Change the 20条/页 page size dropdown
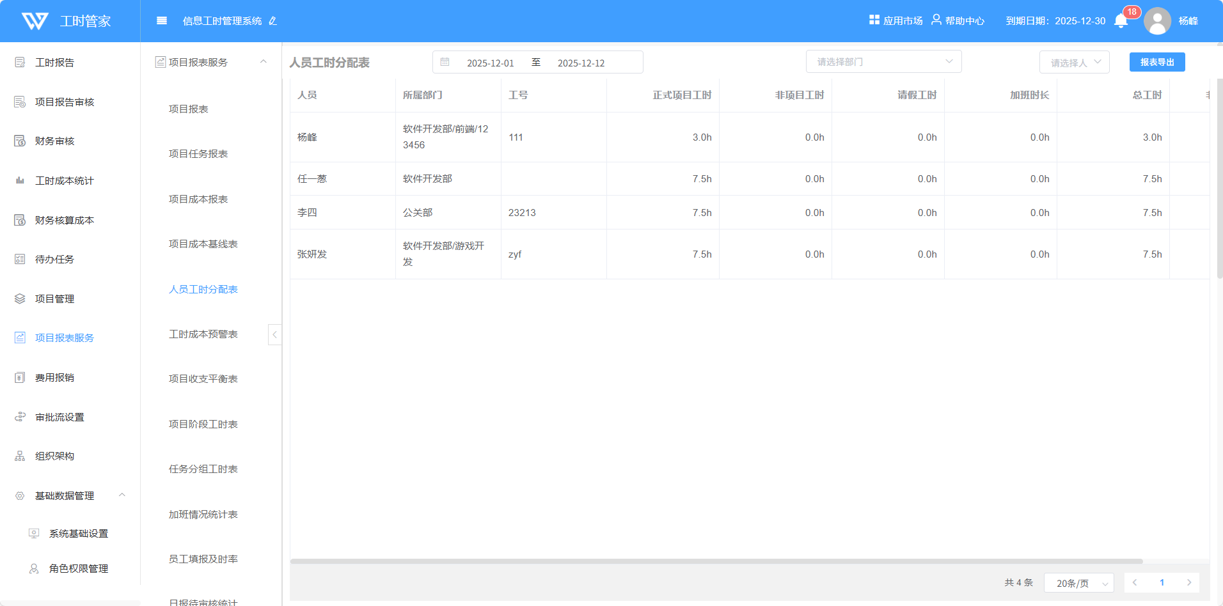This screenshot has width=1223, height=606. [x=1078, y=583]
